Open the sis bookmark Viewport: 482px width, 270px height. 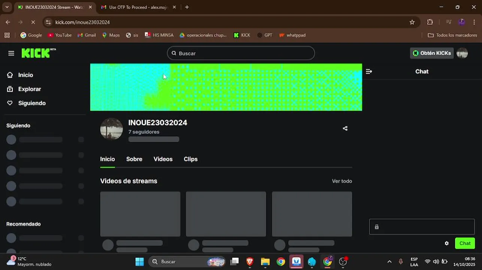click(x=132, y=35)
